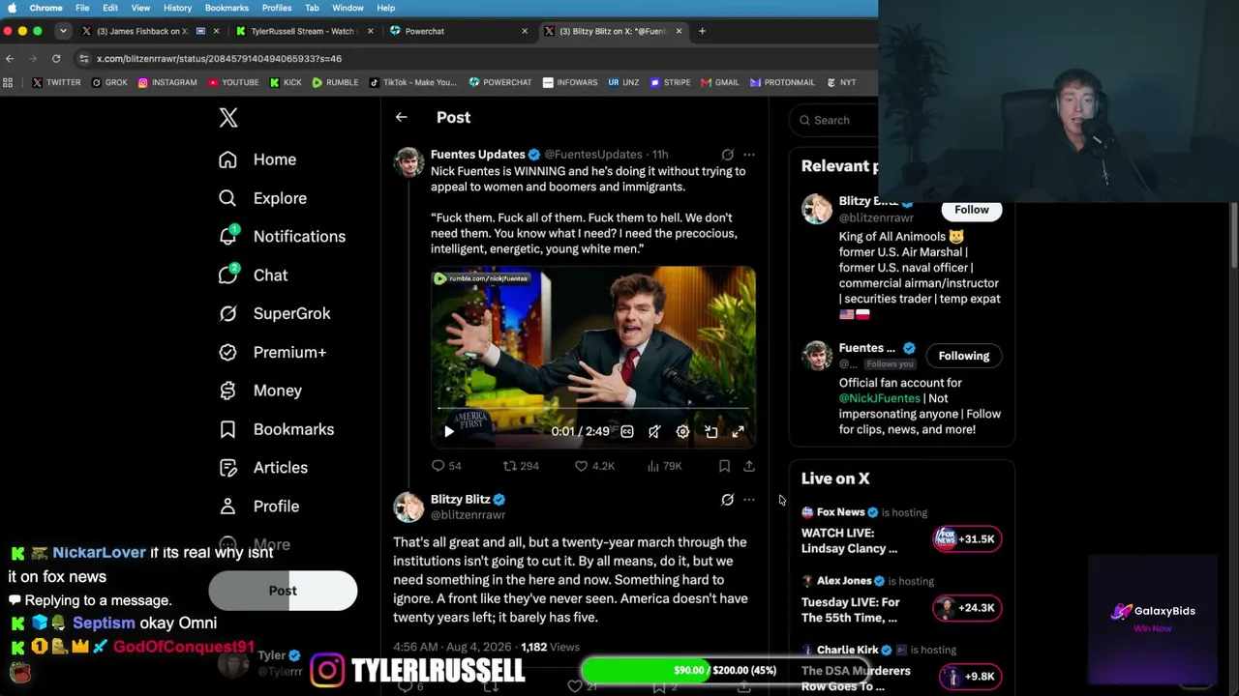Switch to the TylerRussell Stream tab

click(302, 31)
